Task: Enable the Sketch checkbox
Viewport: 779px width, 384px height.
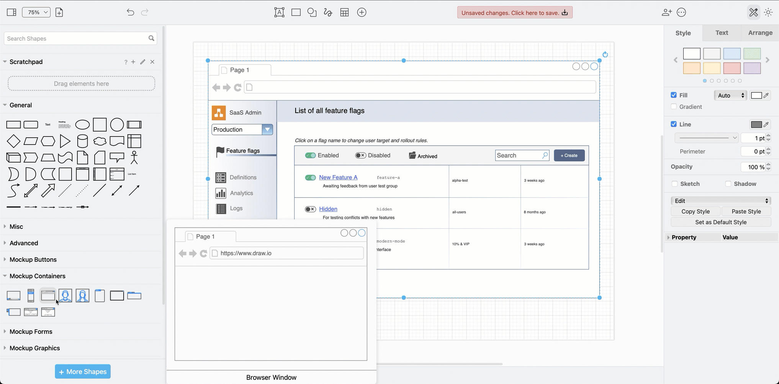Action: (x=675, y=184)
